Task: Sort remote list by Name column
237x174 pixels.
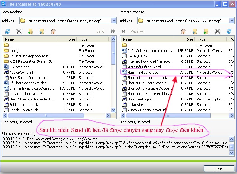Action: (x=147, y=39)
